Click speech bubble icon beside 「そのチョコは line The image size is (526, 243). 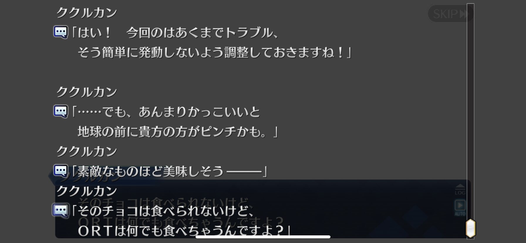(61, 210)
